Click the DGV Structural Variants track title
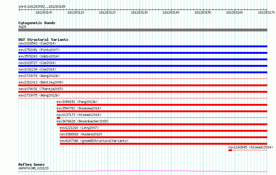276x175 pixels. click(x=43, y=40)
